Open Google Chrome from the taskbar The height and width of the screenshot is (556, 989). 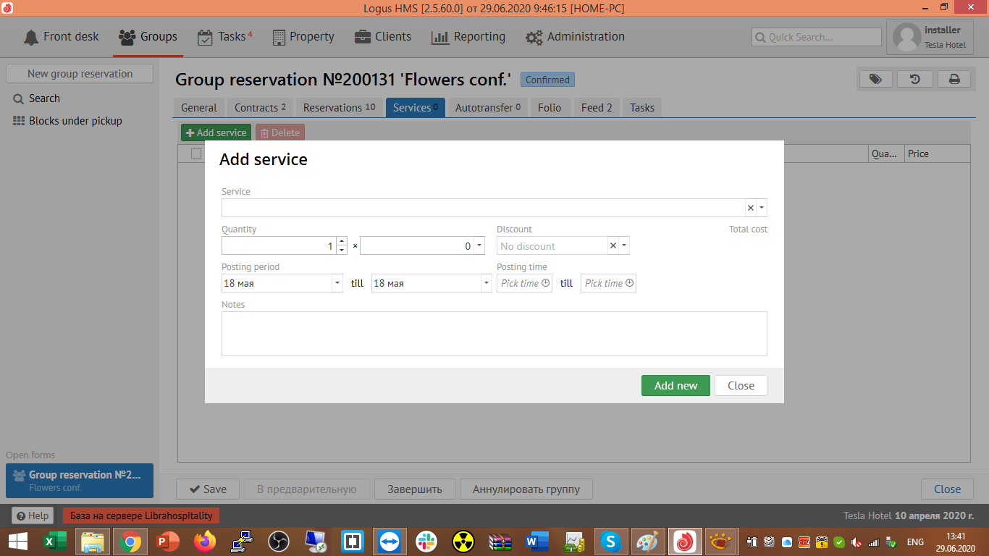coord(130,541)
